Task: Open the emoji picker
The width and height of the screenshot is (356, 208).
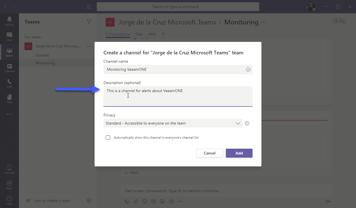Action: 145,201
